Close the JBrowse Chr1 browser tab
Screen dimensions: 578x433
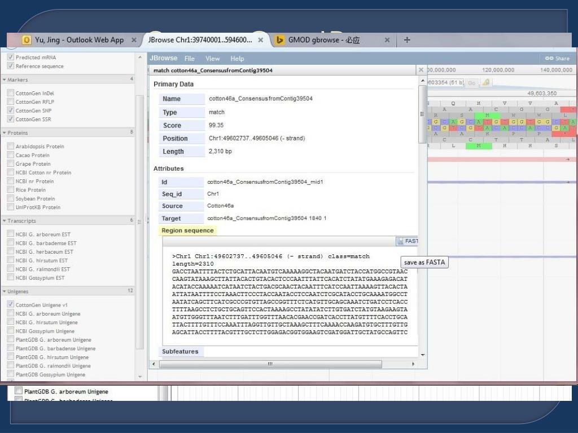[x=261, y=40]
